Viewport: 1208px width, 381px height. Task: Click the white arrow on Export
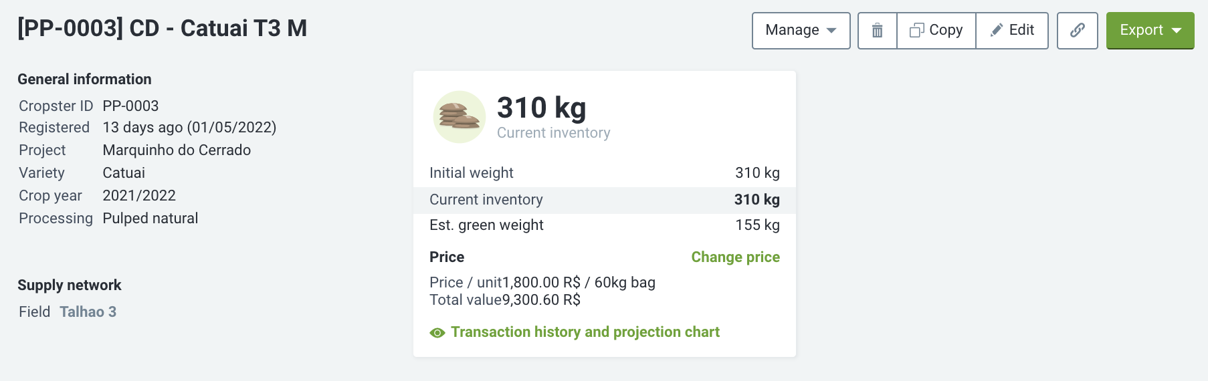(1177, 31)
